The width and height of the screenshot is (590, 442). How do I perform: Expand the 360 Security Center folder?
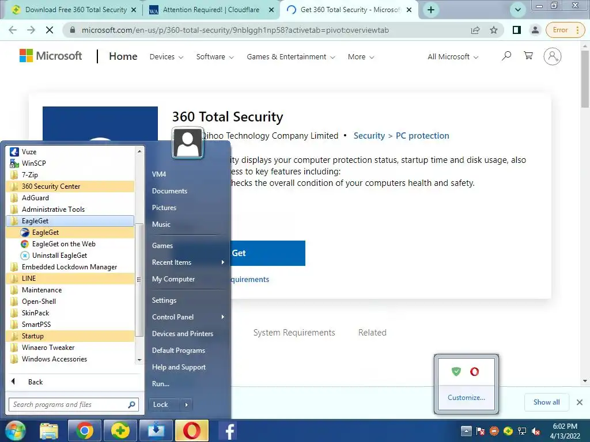pyautogui.click(x=70, y=186)
